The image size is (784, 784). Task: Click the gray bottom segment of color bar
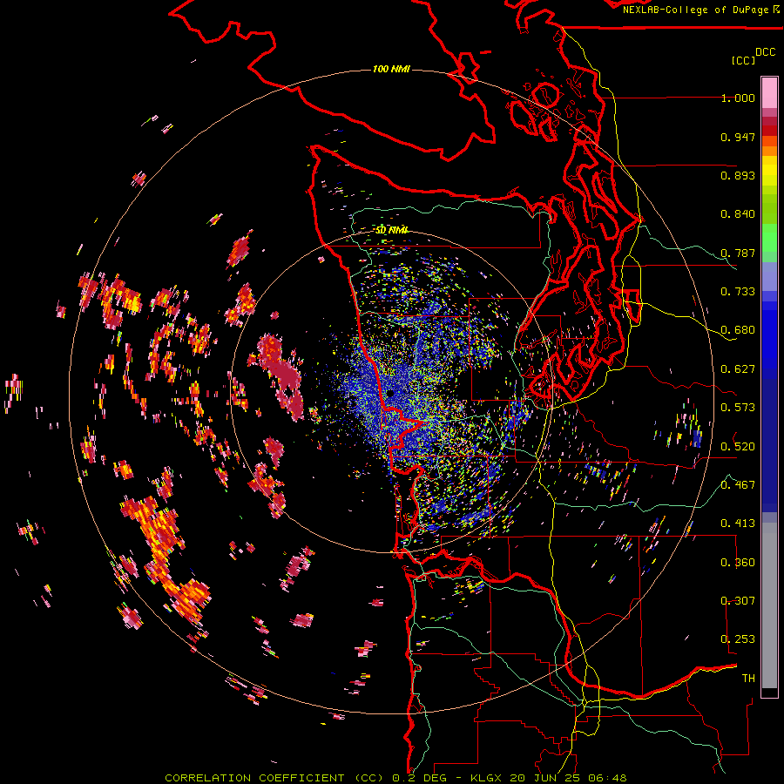point(769,605)
